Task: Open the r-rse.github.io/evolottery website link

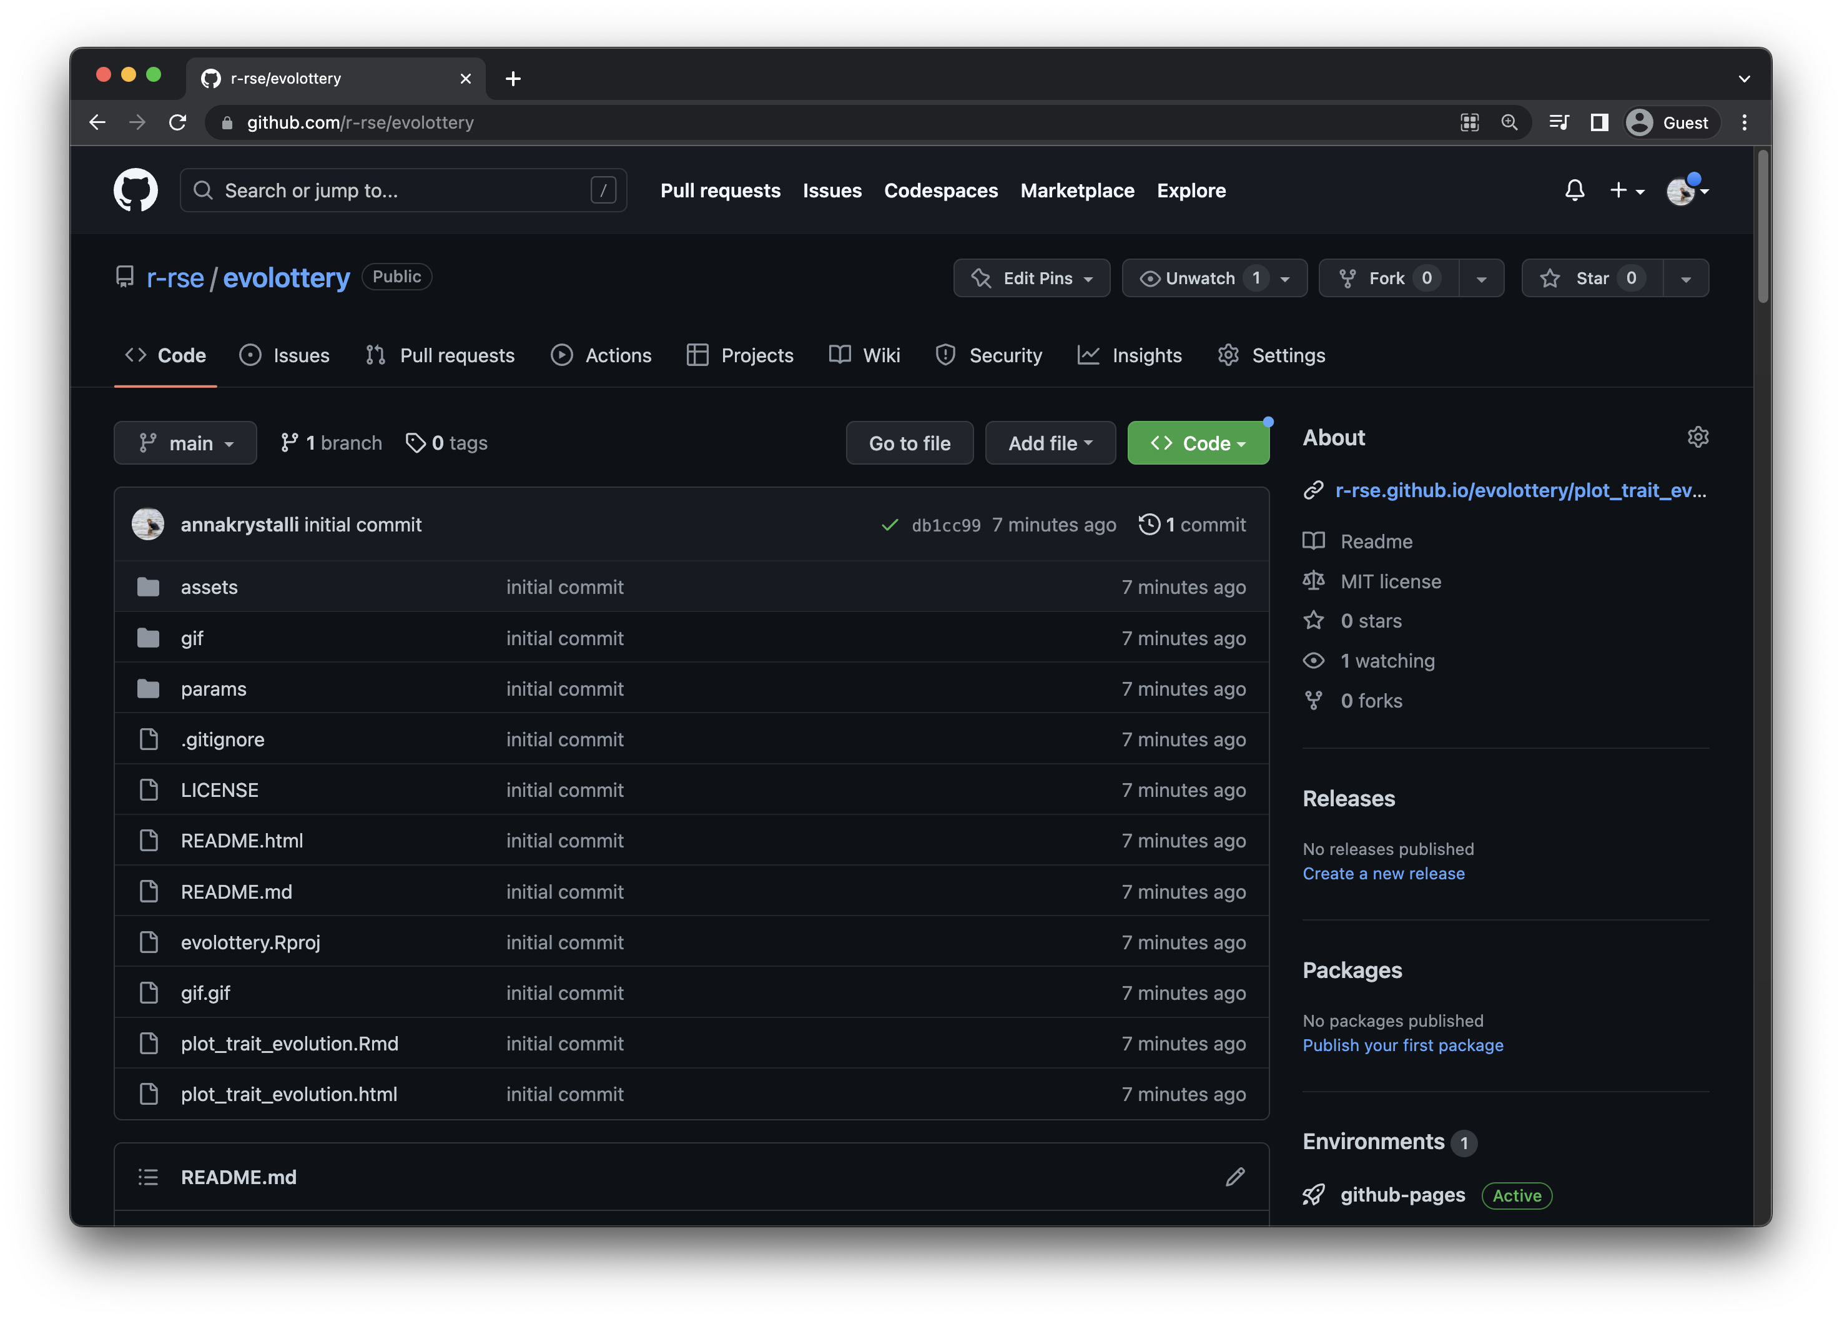Action: pos(1520,490)
